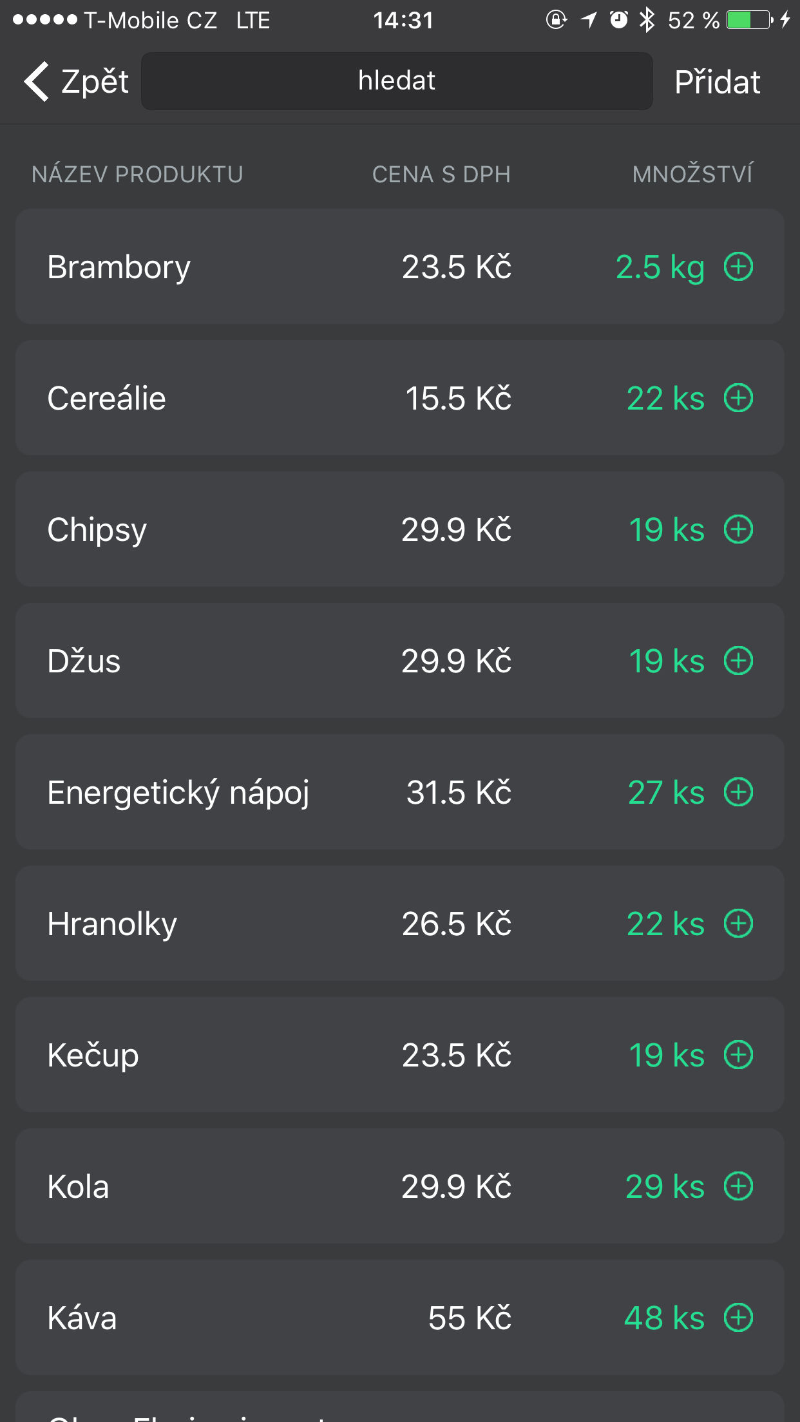
Task: Sort by the Název produktu column header
Action: point(137,174)
